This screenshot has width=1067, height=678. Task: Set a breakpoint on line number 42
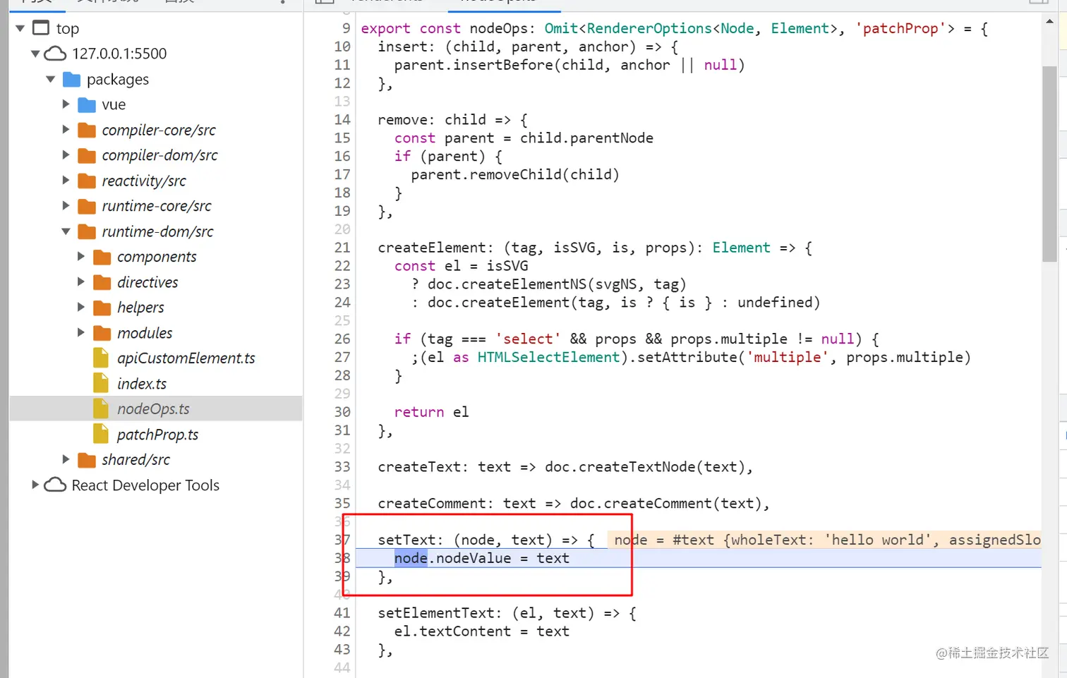342,631
